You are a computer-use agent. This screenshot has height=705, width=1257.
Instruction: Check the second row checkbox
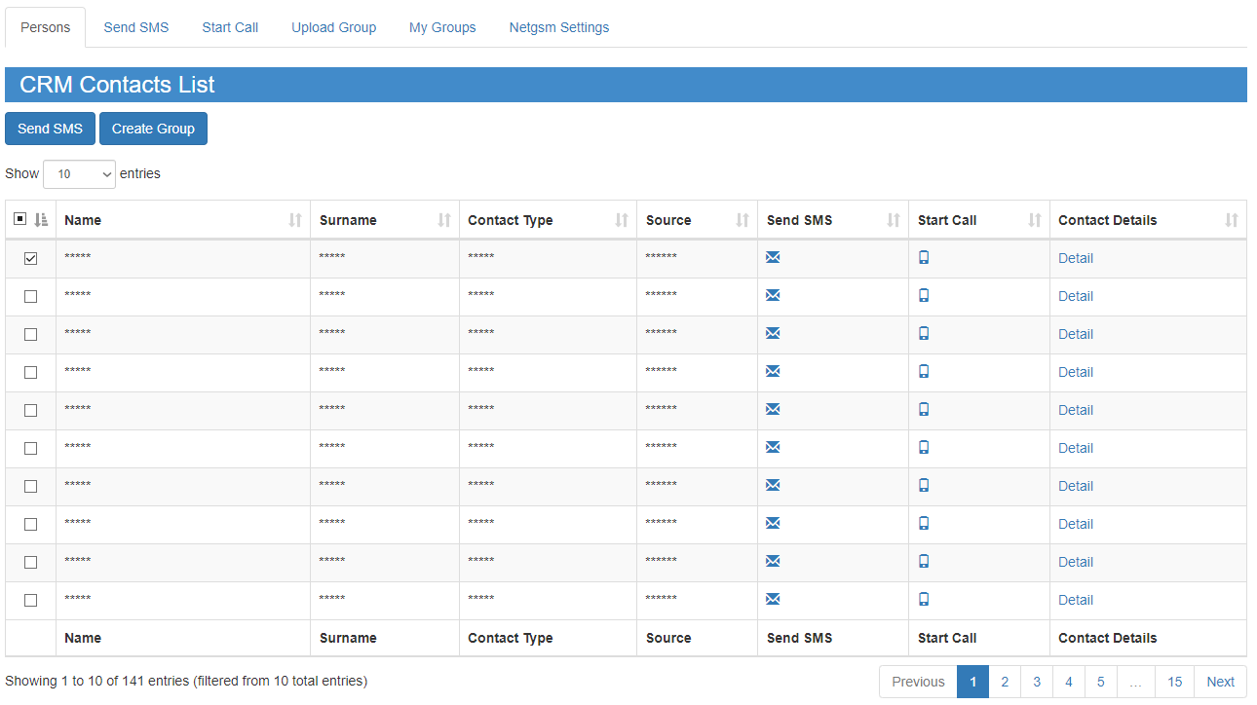coord(30,296)
